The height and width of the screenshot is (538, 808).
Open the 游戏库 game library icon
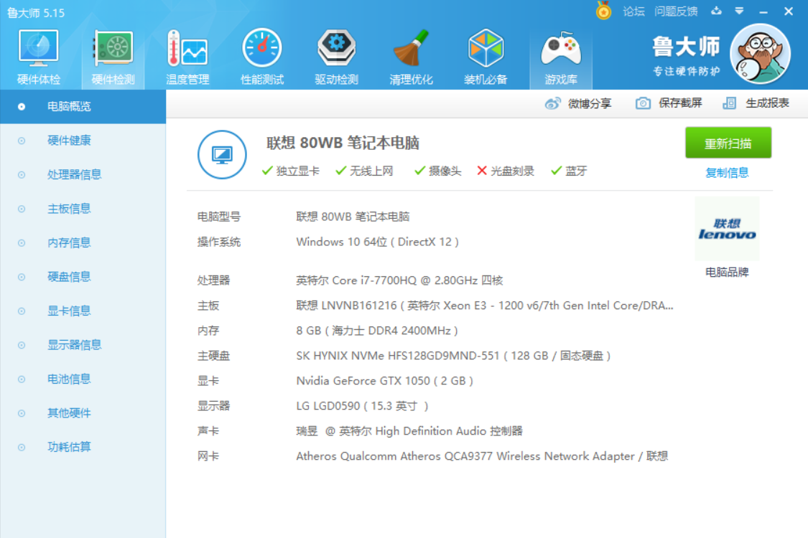pyautogui.click(x=560, y=49)
